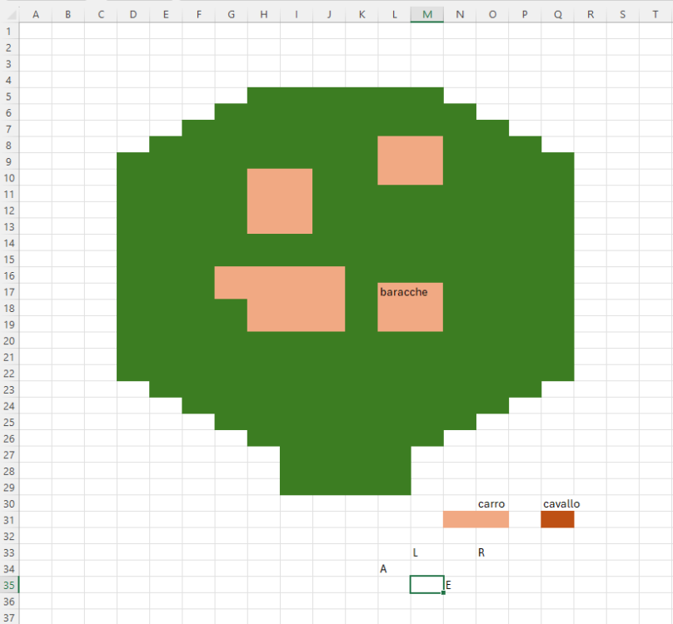The height and width of the screenshot is (624, 673).
Task: Select row header 1
Action: (x=8, y=31)
